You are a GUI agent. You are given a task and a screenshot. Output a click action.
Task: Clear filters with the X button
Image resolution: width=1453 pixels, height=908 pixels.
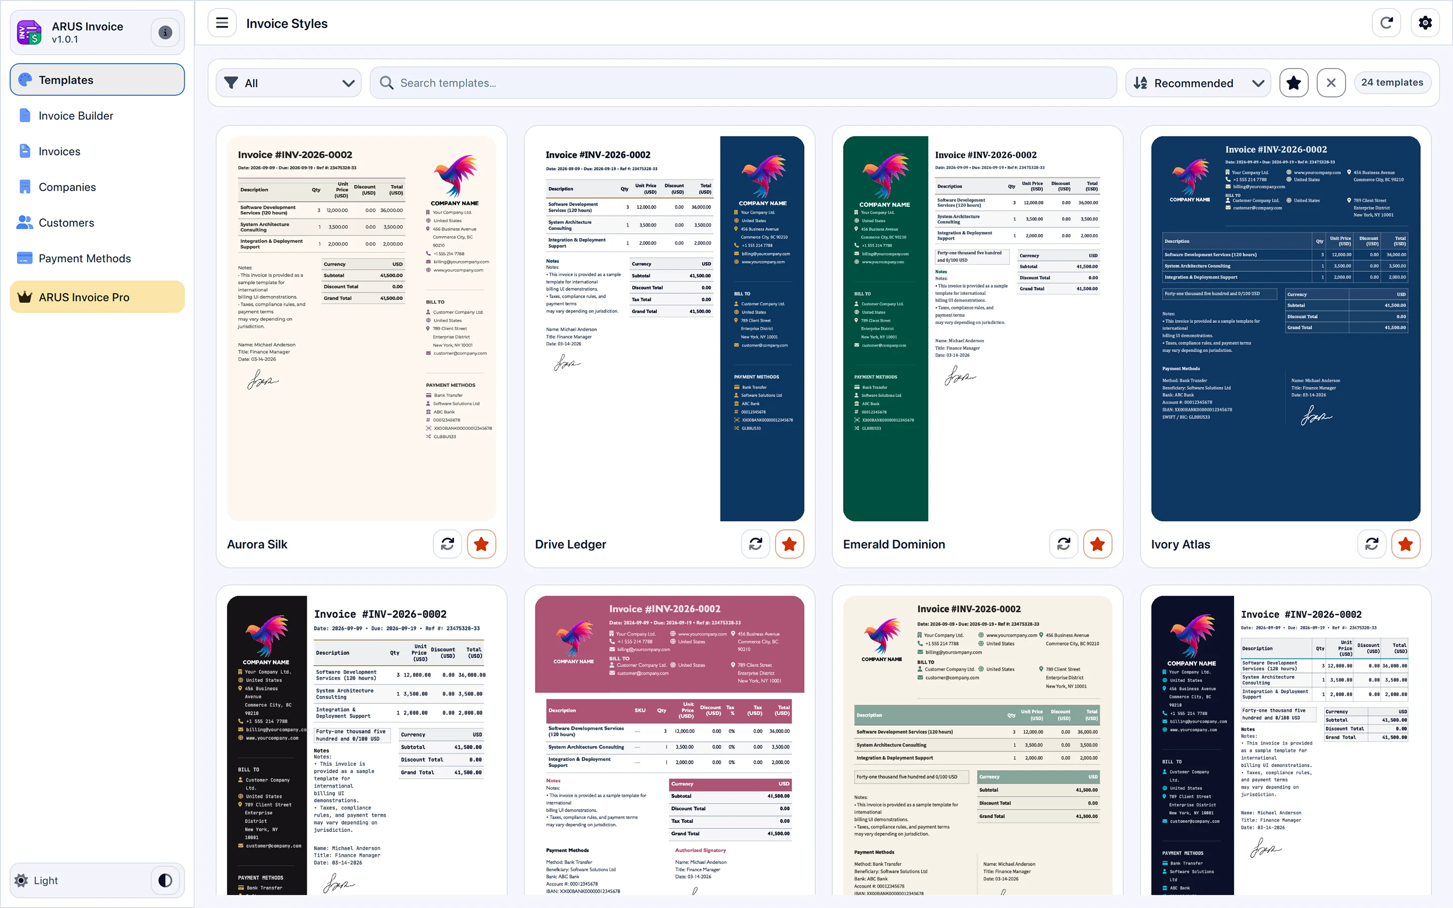[x=1331, y=82]
